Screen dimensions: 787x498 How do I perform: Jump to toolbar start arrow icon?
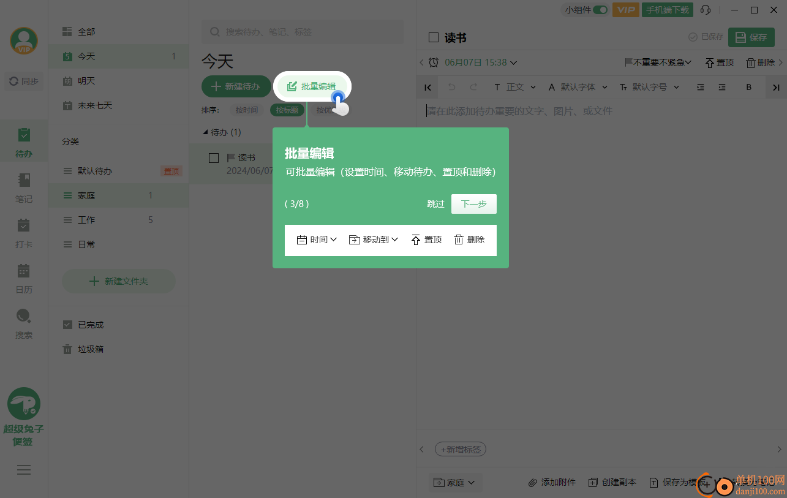point(427,87)
